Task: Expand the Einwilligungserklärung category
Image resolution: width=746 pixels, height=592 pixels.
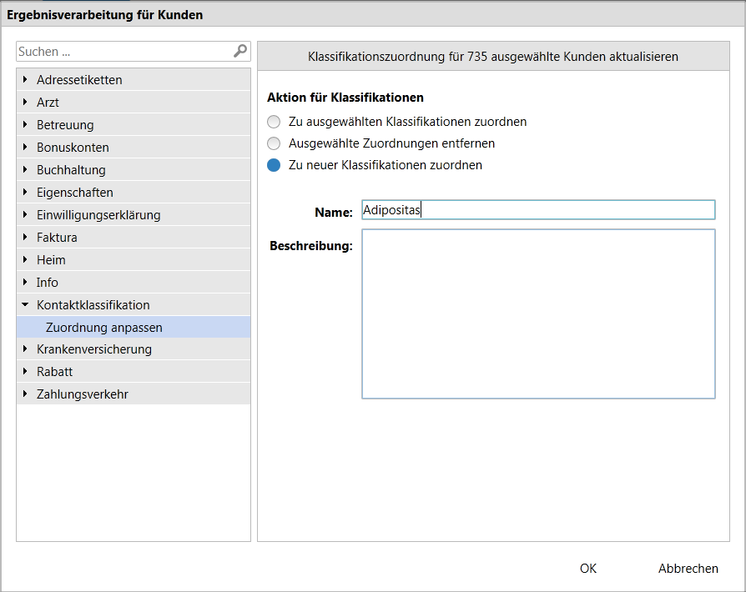Action: pyautogui.click(x=26, y=215)
